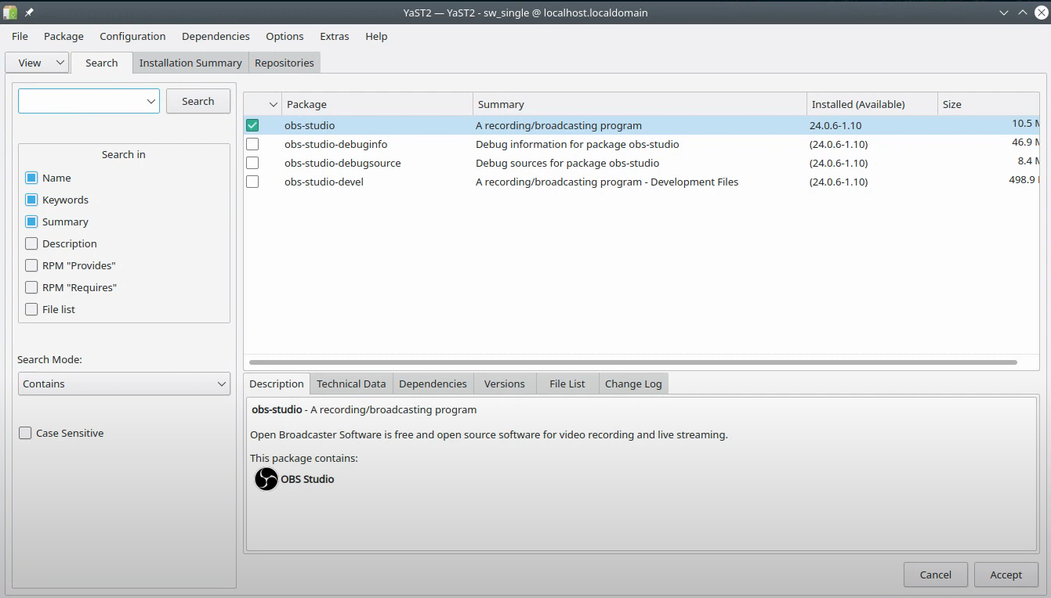Screen dimensions: 1051x598
Task: Click the Cancel button
Action: (936, 575)
